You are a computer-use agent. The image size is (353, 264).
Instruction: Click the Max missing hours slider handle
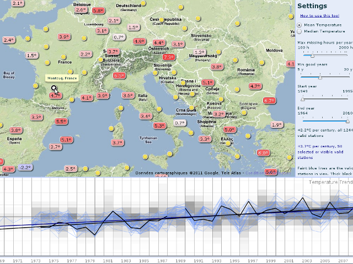tap(313, 55)
